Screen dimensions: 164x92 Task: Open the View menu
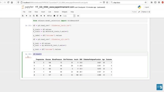coord(36,12)
